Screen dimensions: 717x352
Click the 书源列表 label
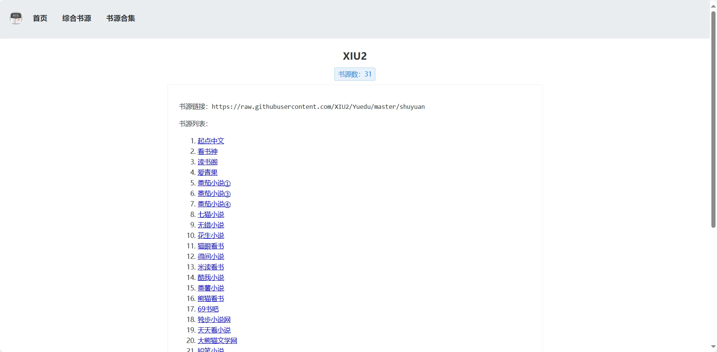coord(193,123)
